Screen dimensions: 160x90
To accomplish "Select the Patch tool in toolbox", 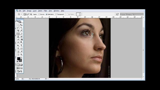I will [18, 34].
